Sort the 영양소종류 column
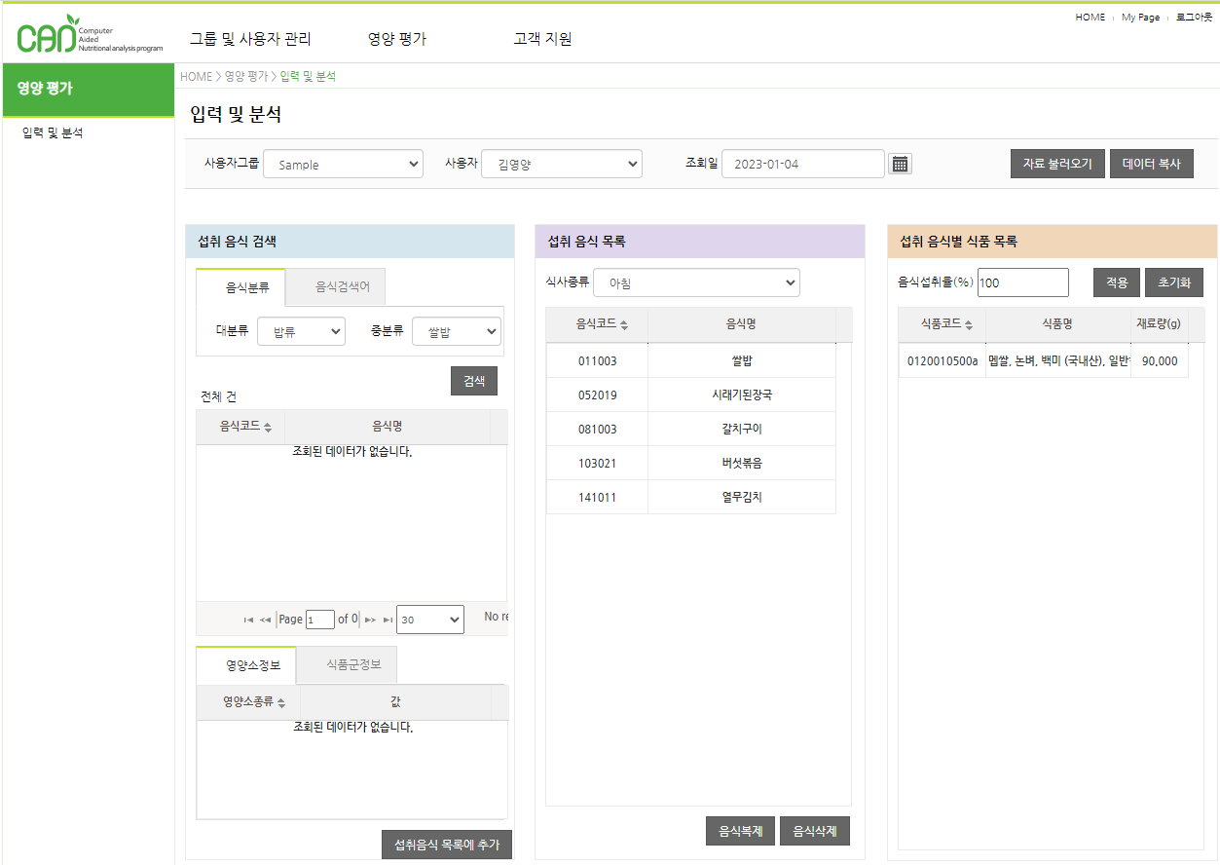Image resolution: width=1220 pixels, height=865 pixels. (x=281, y=702)
